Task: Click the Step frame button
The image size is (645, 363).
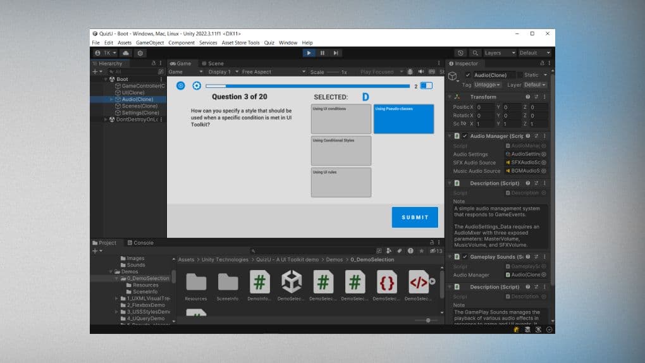Action: 336,53
